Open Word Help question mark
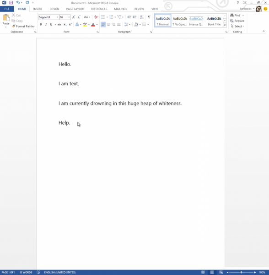The image size is (269, 275). 238,3
